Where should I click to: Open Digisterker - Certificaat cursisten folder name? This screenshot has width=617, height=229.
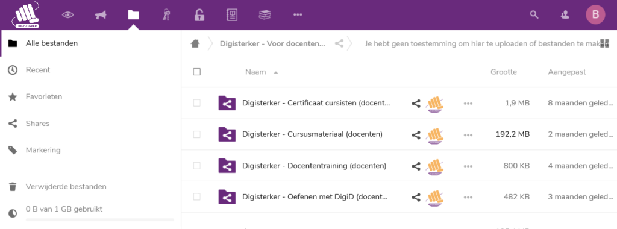[316, 103]
